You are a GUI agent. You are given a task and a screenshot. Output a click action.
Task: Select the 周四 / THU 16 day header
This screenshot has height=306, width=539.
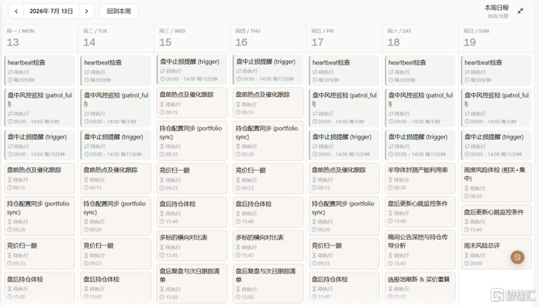(268, 38)
